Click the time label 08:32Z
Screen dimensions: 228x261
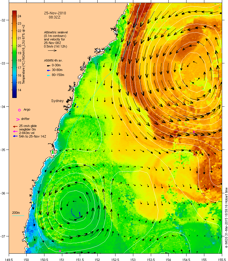click(x=55, y=17)
